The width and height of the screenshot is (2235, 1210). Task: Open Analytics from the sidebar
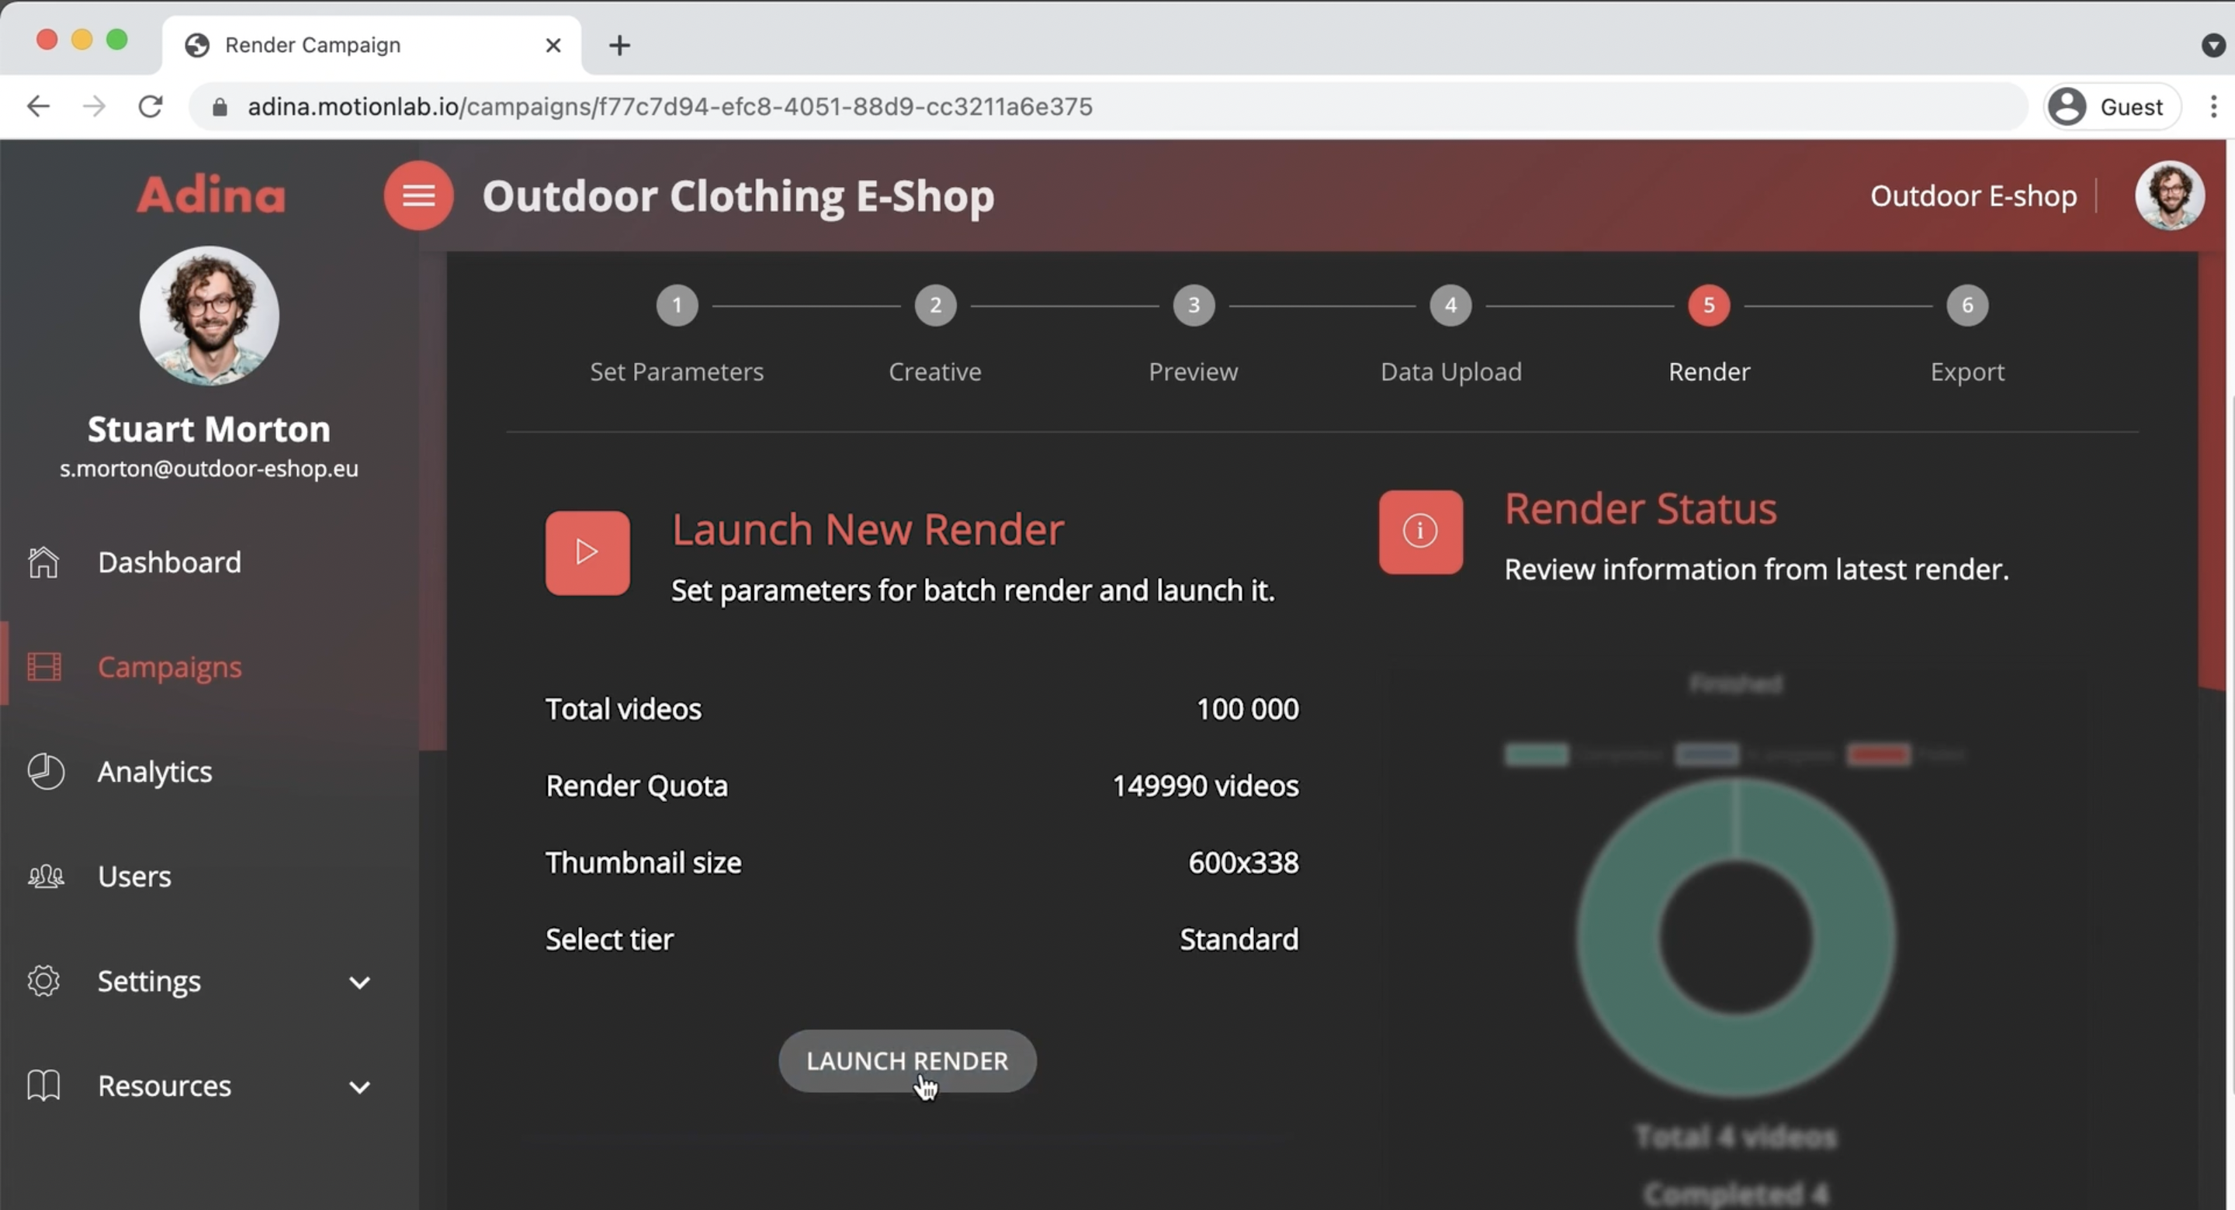point(155,772)
